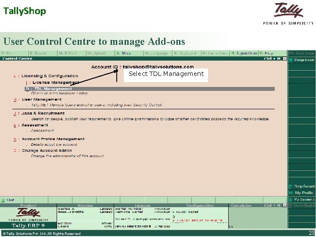Image resolution: width=316 pixels, height=237 pixels.
Task: Click the G: Language toolbar button
Action: point(158,53)
